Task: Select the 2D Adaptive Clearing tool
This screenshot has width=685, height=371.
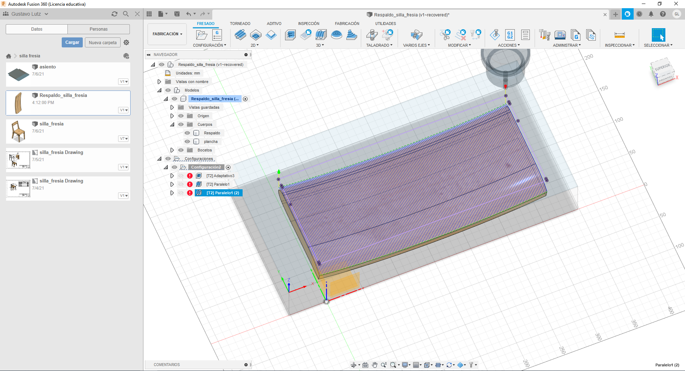Action: (x=240, y=35)
